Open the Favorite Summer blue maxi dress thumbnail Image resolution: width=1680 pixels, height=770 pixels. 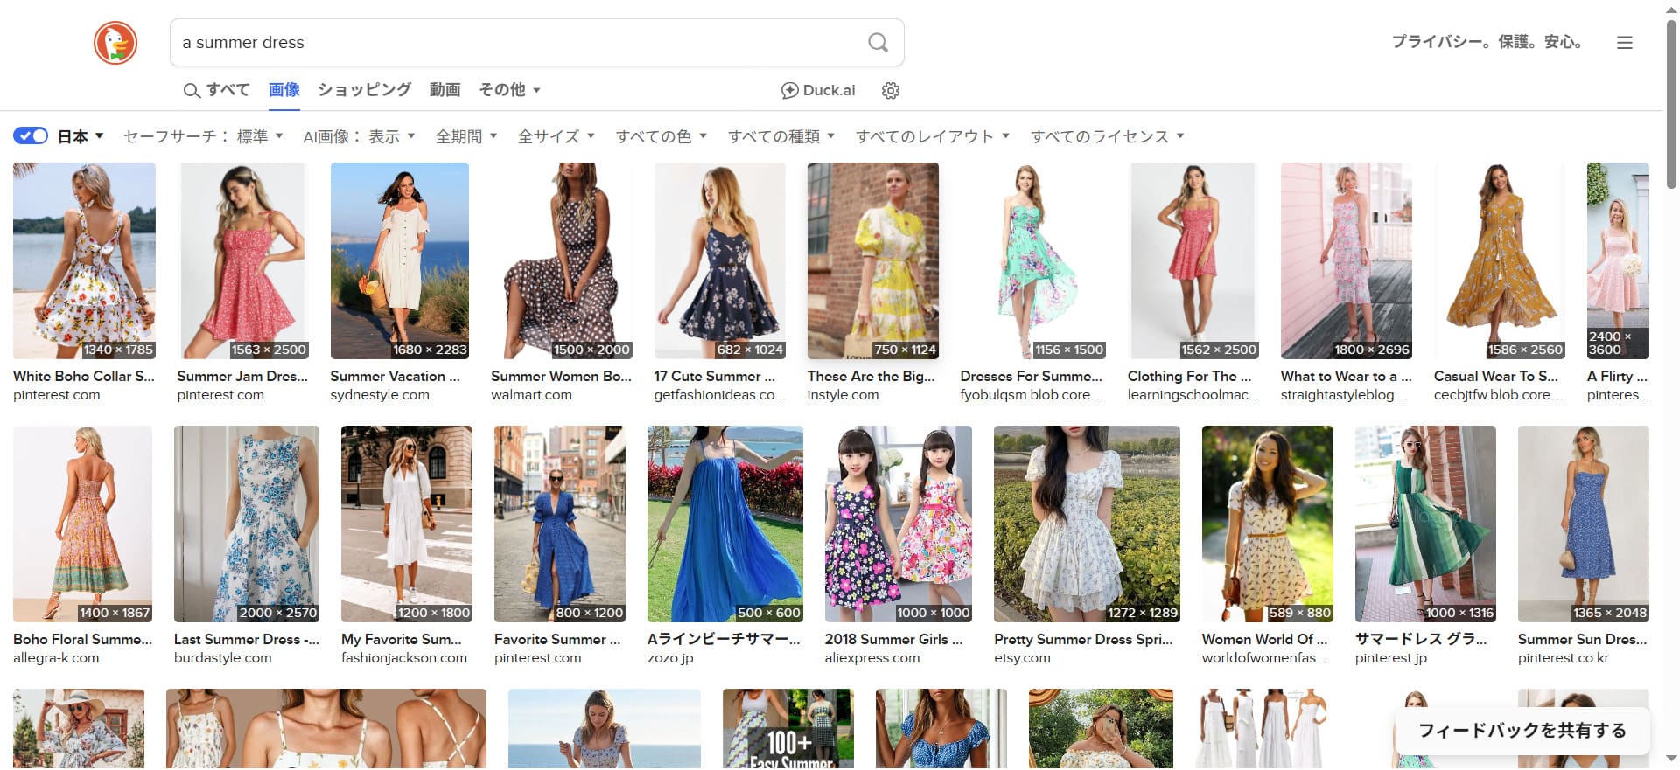coord(560,524)
